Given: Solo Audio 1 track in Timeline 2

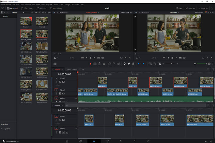Looking at the screenshot, I should coord(63,132).
